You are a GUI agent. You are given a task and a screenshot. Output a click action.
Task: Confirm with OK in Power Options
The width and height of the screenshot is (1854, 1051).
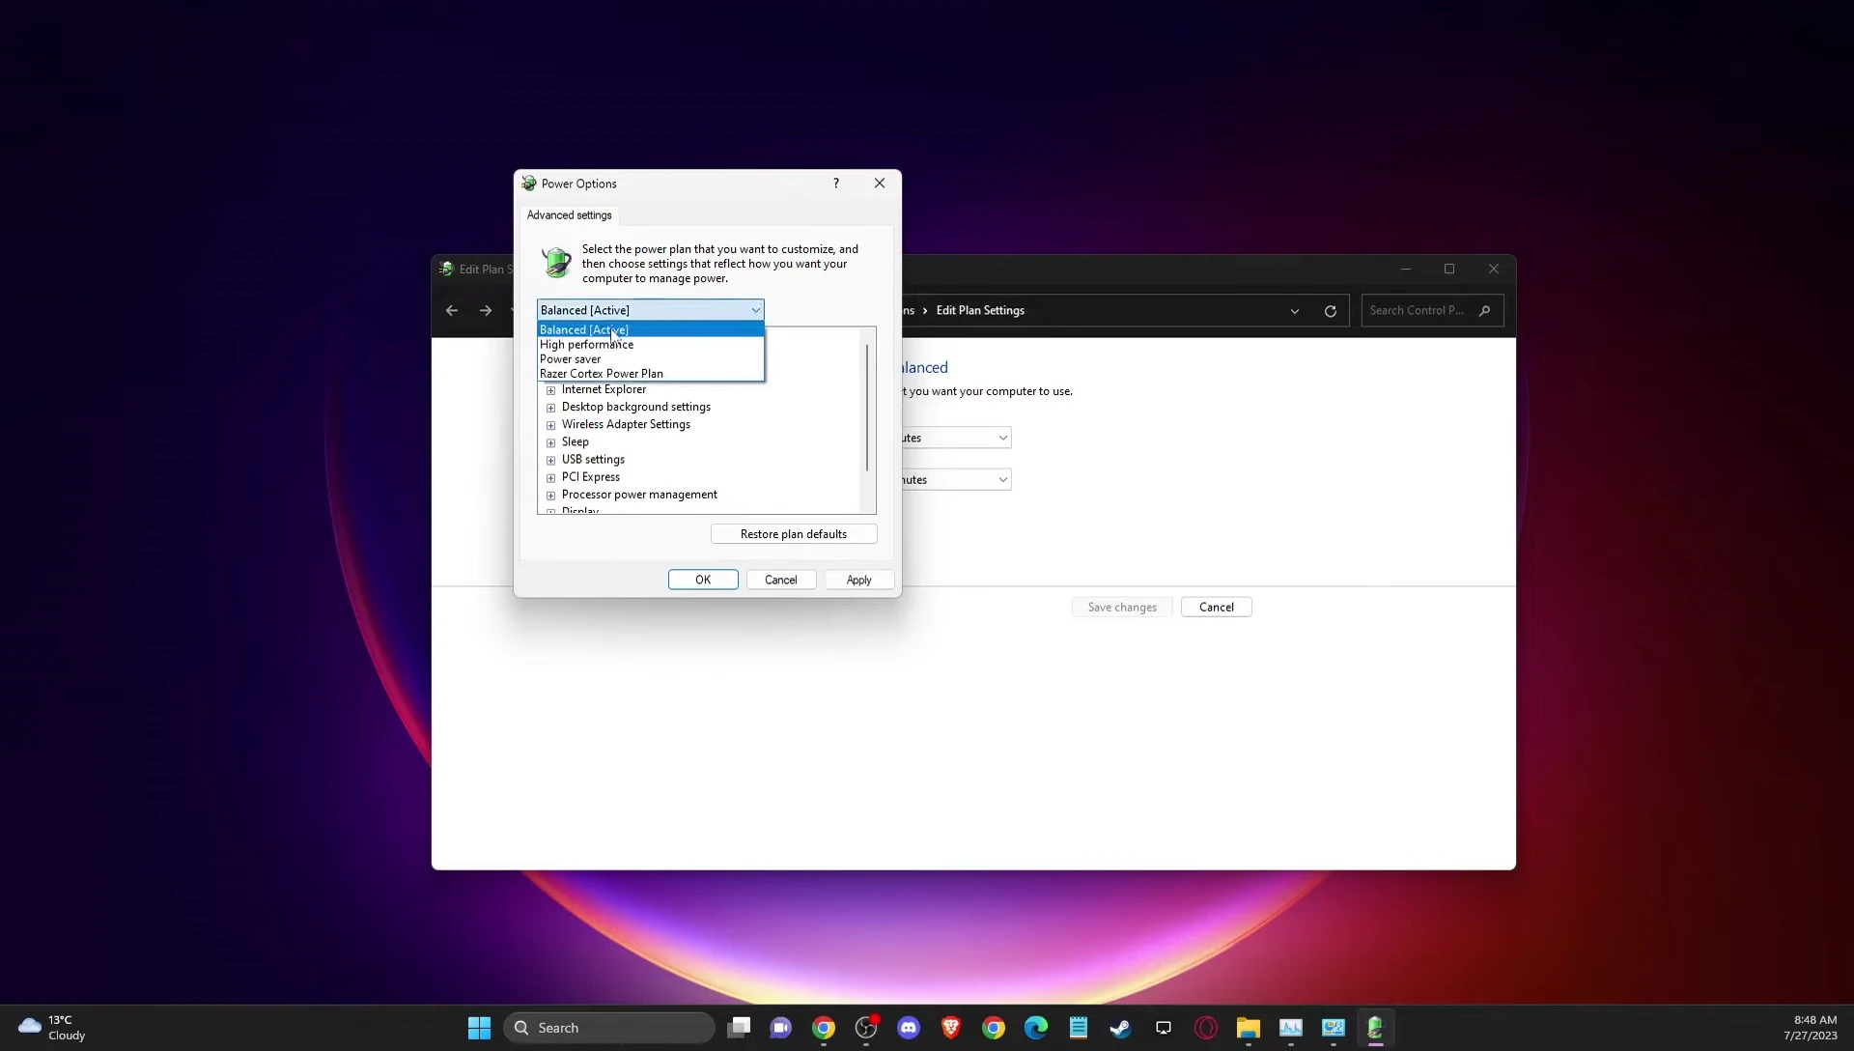tap(703, 580)
